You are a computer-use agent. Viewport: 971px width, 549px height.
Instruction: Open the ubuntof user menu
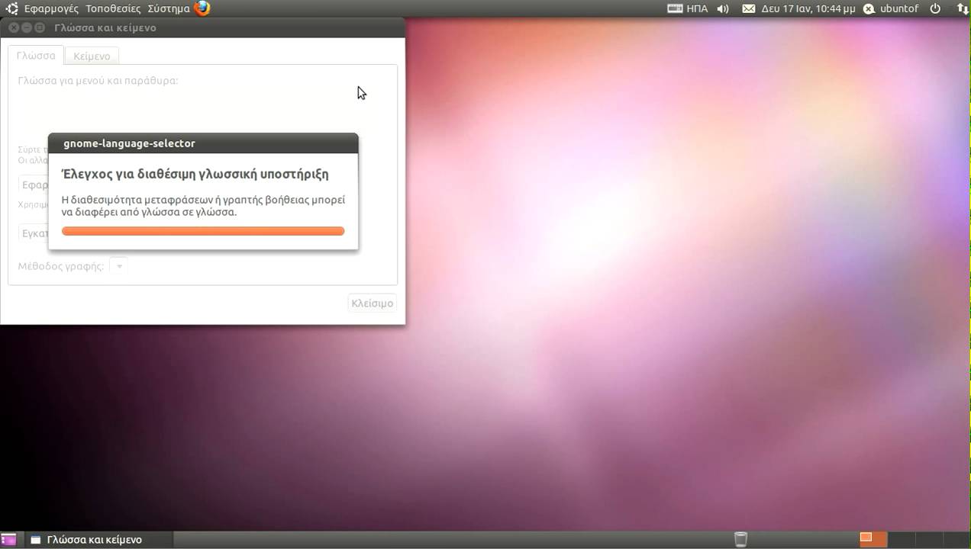[x=891, y=8]
